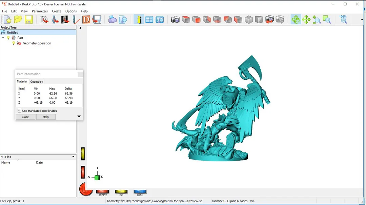Click the grayed camera with arrow icon
Viewport: 366px width, 205px height.
[x=280, y=20]
